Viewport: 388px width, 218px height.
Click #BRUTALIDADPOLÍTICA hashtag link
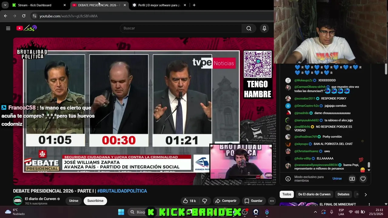pyautogui.click(x=122, y=191)
